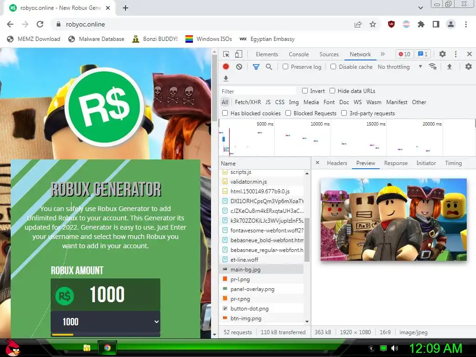Open the Initiator tab
Screen dimensions: 476x357
(x=426, y=163)
